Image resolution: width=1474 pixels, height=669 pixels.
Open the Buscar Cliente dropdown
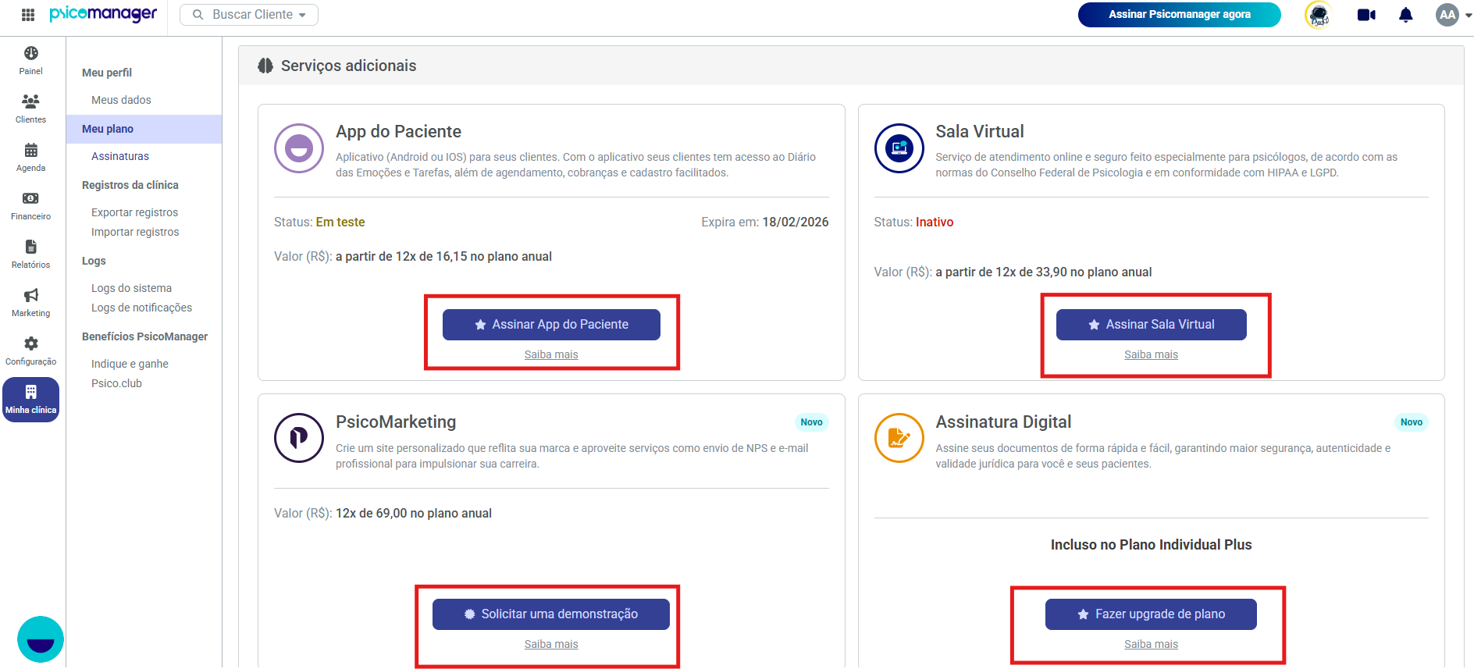[x=249, y=15]
